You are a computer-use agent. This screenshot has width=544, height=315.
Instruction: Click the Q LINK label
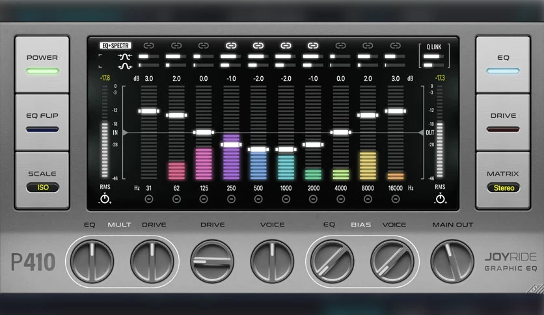pos(434,47)
